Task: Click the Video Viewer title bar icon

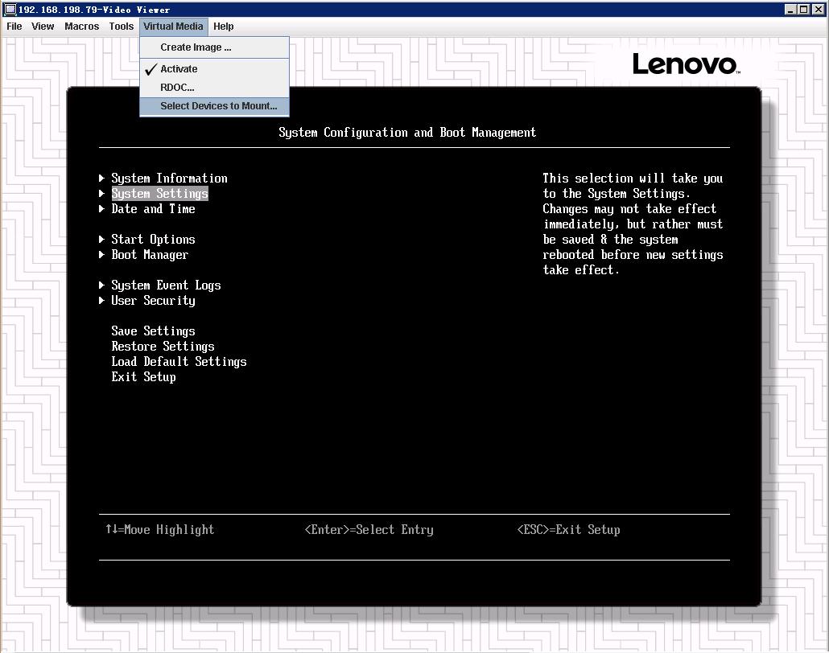Action: [10, 10]
